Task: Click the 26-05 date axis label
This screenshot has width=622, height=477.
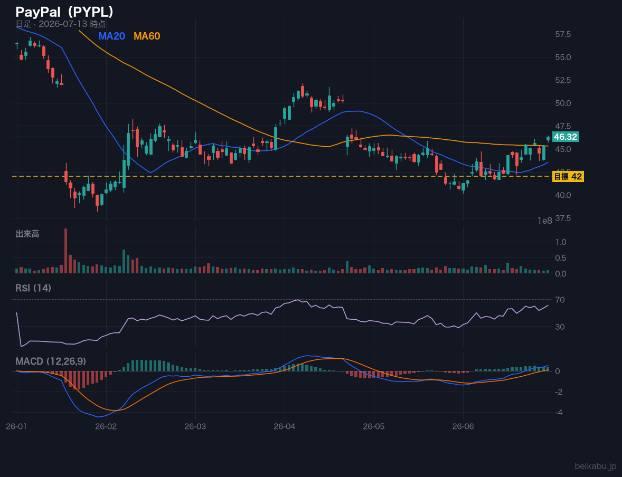Action: 374,427
